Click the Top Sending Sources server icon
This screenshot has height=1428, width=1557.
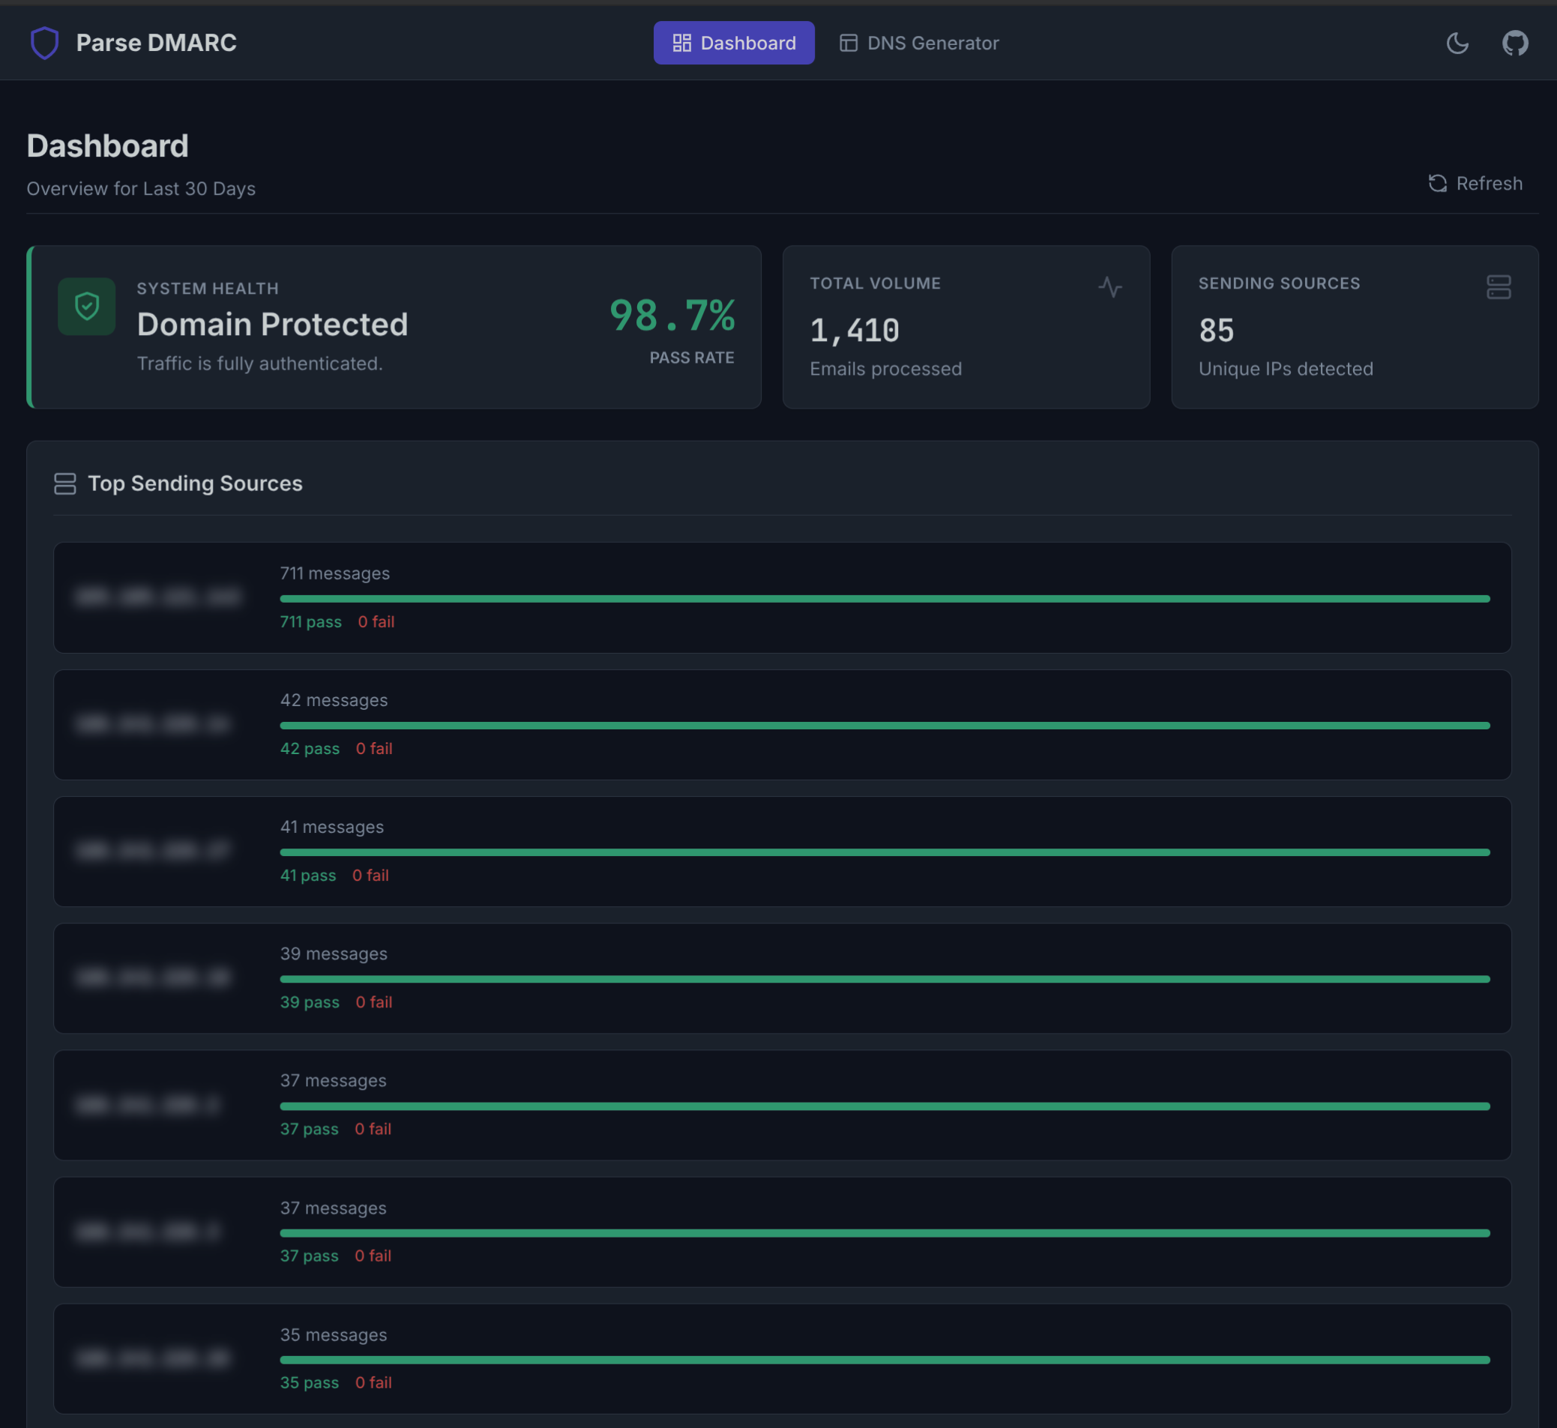tap(65, 483)
